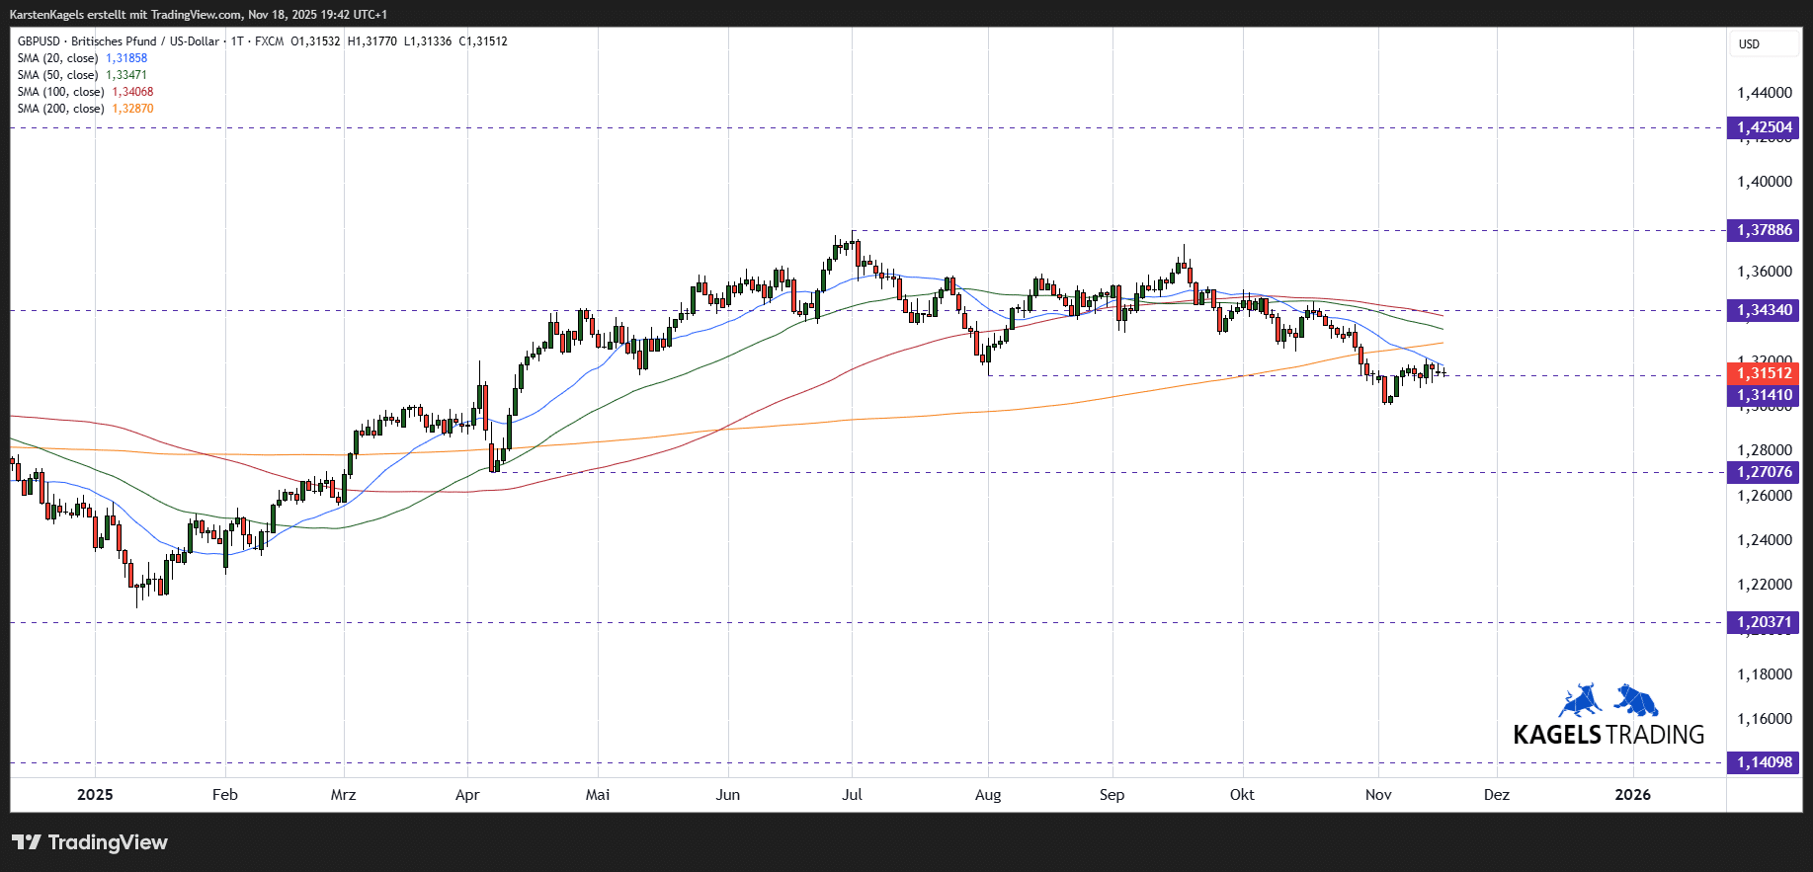Click the 2026 label on time axis
1813x872 pixels.
pos(1632,795)
